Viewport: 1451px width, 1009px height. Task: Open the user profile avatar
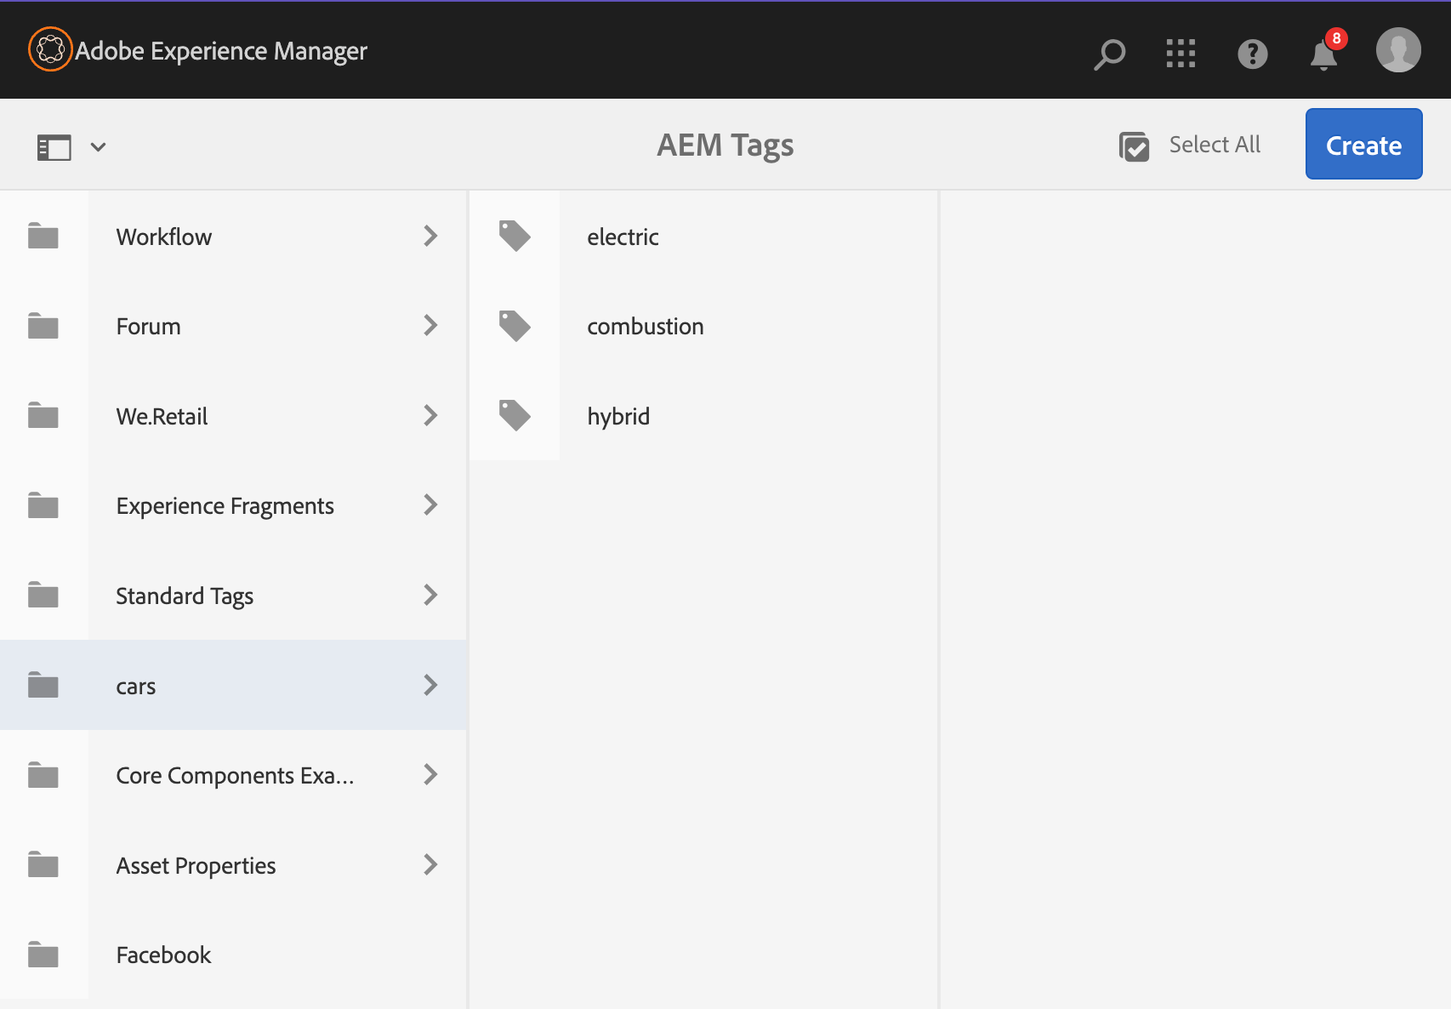coord(1398,50)
